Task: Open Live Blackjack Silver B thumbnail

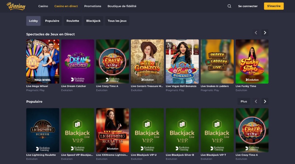Action: 182,130
